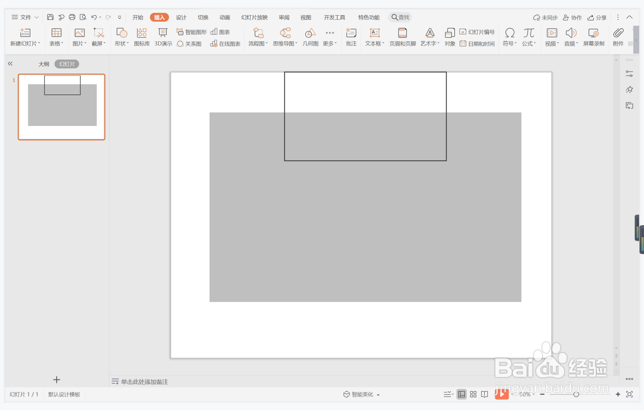
Task: Insert a 附件 attachment
Action: 618,37
